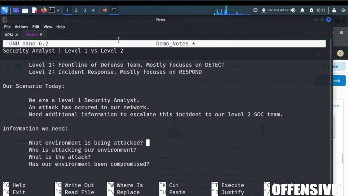Click the display/screen tray icon
The image size is (348, 196).
[255, 10]
